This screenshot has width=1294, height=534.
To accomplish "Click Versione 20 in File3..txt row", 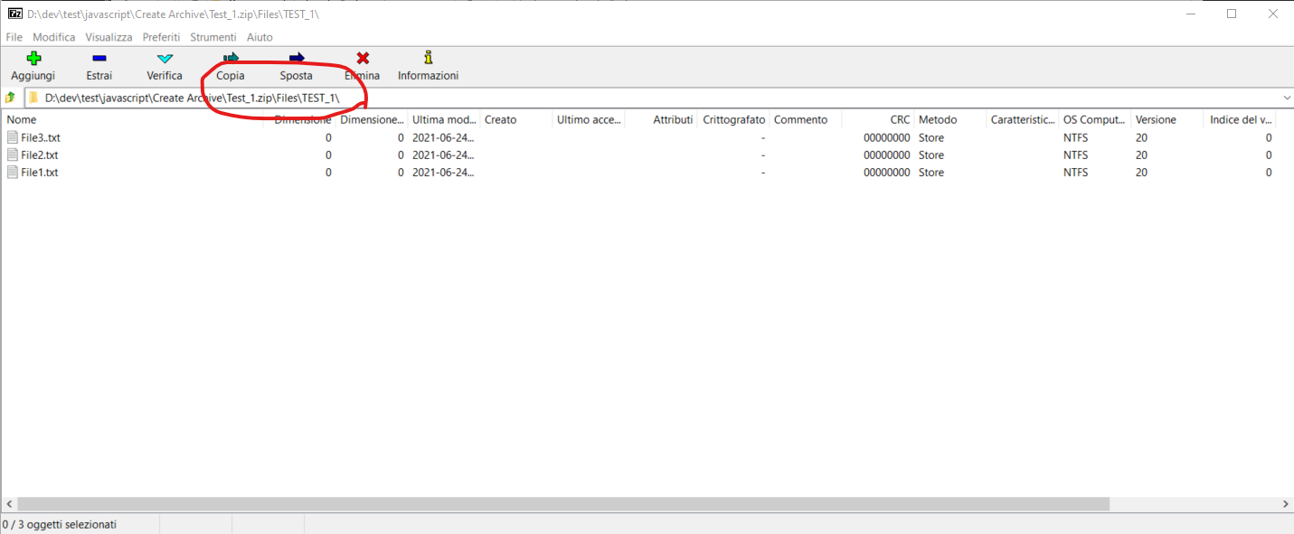I will coord(1142,137).
